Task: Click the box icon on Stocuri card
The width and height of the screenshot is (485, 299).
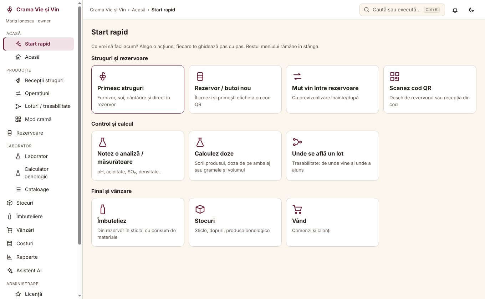Action: tap(200, 209)
